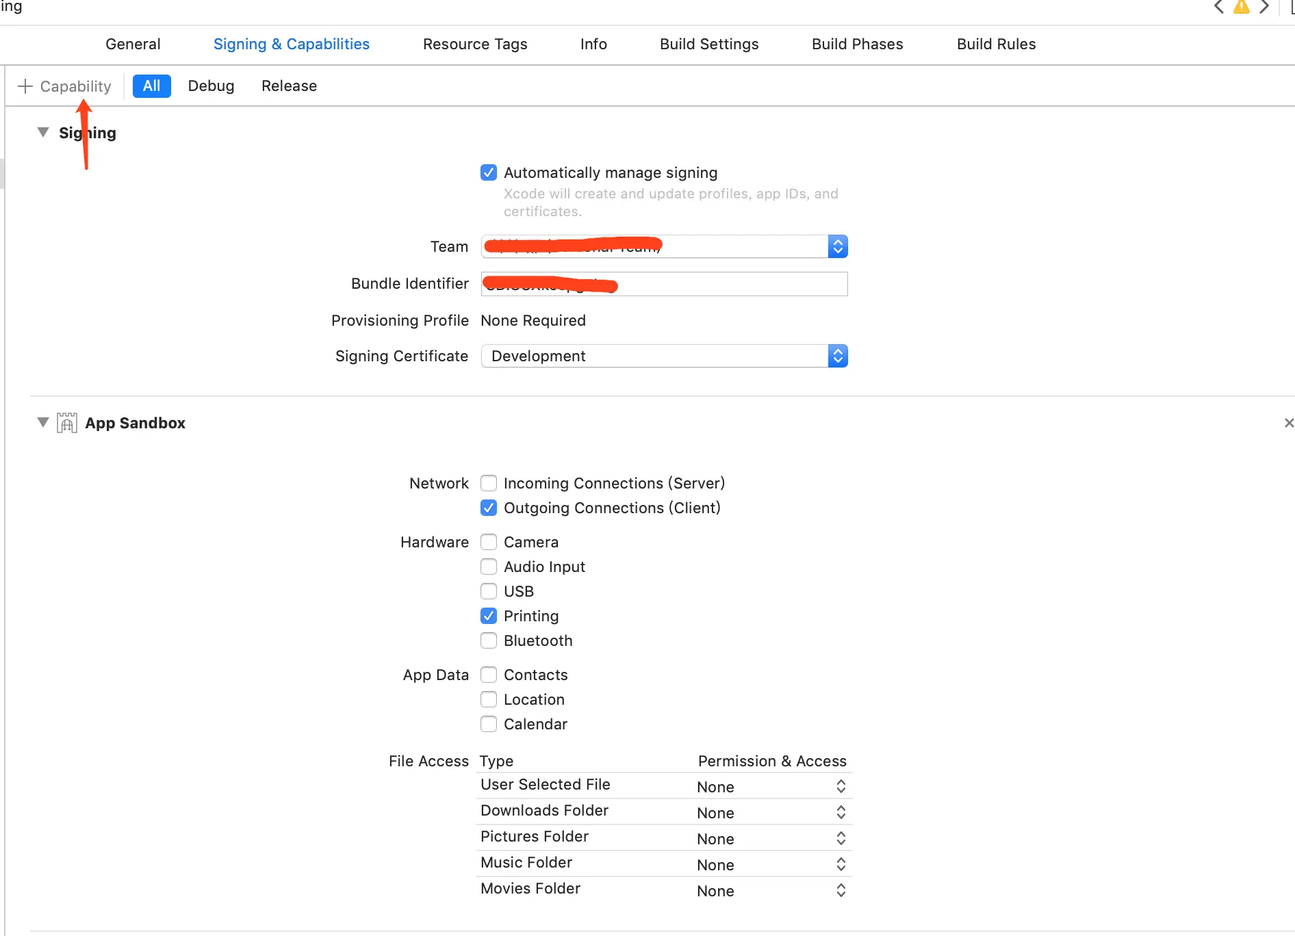Viewport: 1295px width, 936px height.
Task: Remove App Sandbox capability with X icon
Action: tap(1289, 423)
